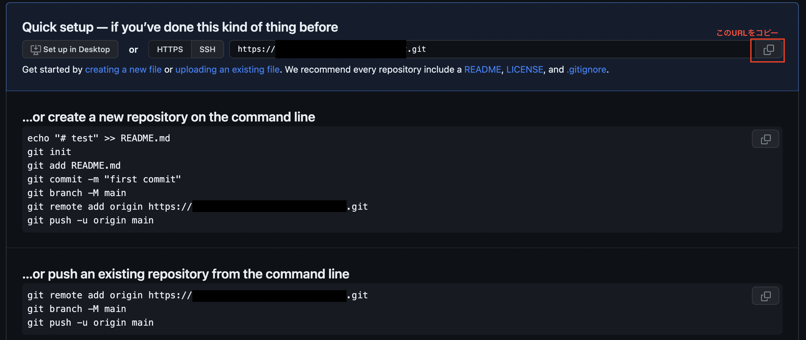
Task: Copy the push existing repository commands
Action: tap(765, 296)
